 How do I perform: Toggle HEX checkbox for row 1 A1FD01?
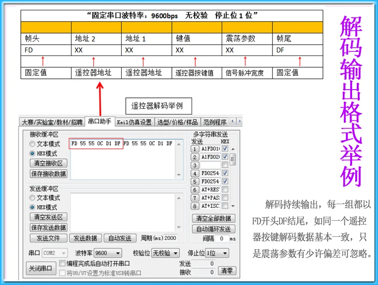[x=225, y=148]
